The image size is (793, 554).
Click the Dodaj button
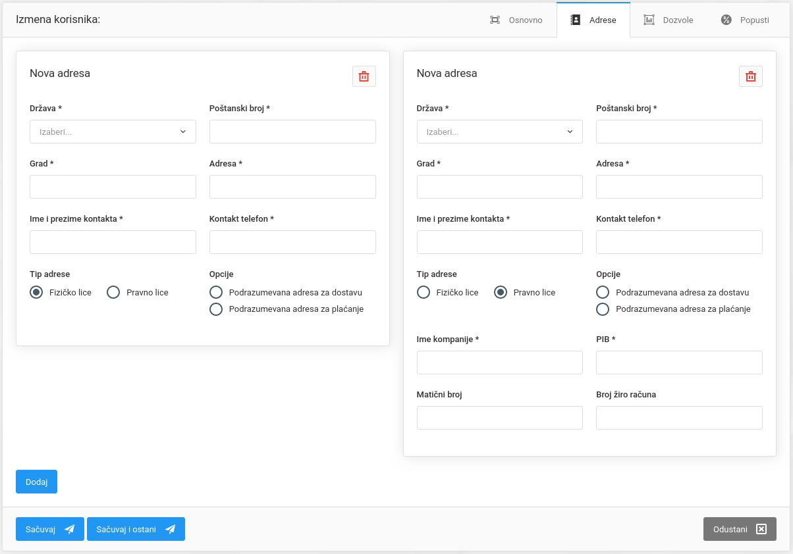[x=36, y=482]
